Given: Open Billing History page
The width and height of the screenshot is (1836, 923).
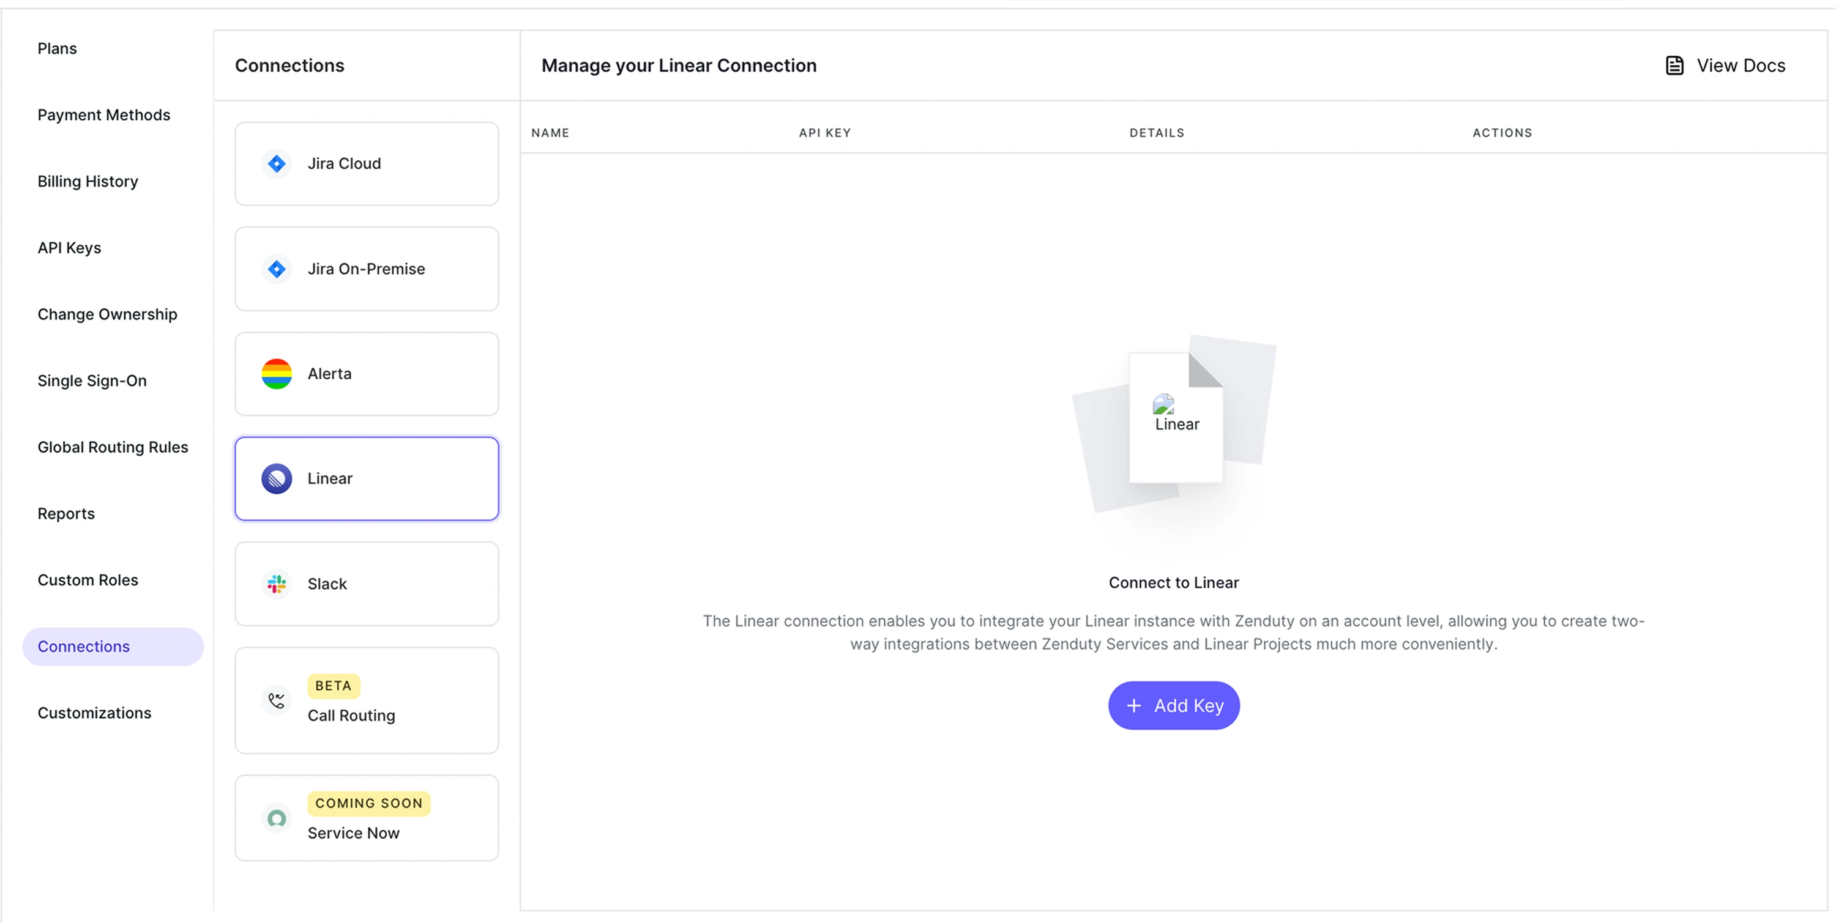Looking at the screenshot, I should [x=88, y=182].
